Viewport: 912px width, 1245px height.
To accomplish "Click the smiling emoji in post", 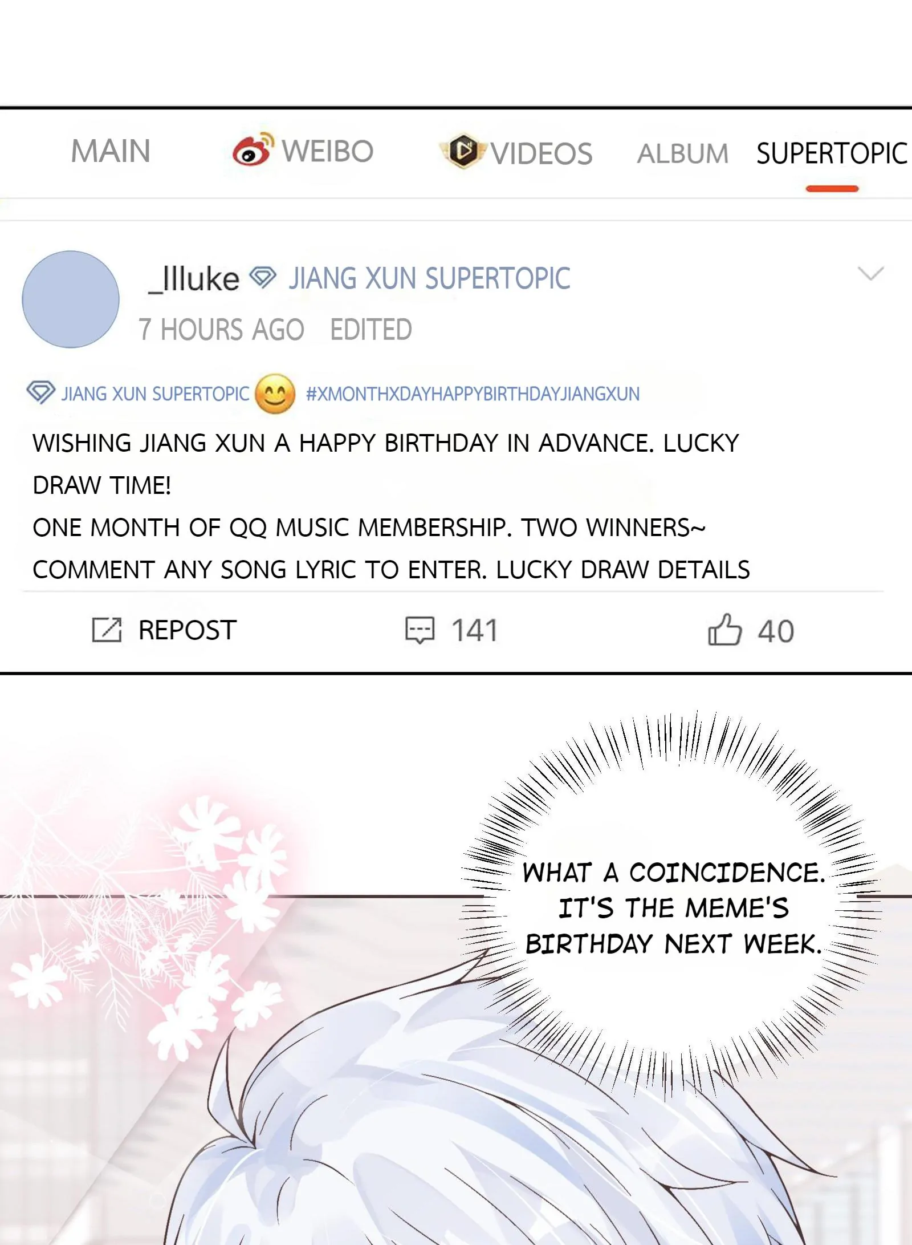I will tap(275, 394).
